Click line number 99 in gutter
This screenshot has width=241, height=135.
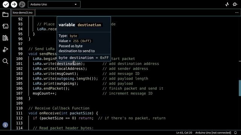pyautogui.click(x=20, y=54)
